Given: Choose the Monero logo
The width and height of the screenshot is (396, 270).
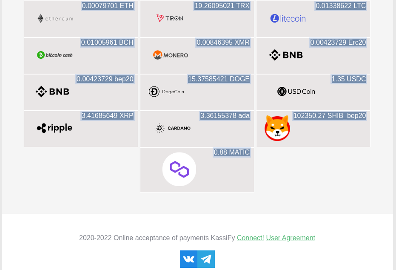Looking at the screenshot, I should click(171, 55).
